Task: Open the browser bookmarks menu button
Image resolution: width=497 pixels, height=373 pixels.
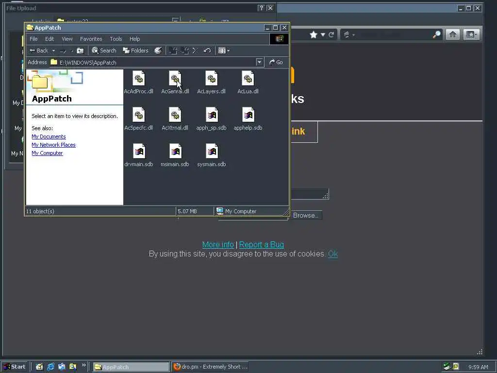Action: coord(471,34)
